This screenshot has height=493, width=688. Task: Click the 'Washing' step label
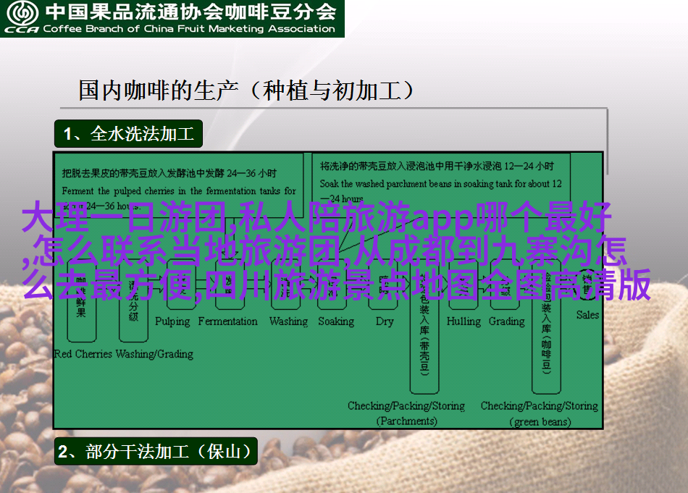289,321
